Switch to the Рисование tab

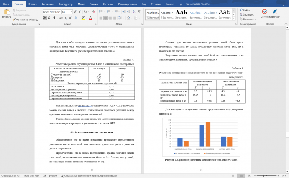pos(48,4)
